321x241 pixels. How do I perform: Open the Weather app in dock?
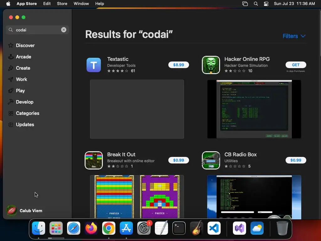point(257,228)
